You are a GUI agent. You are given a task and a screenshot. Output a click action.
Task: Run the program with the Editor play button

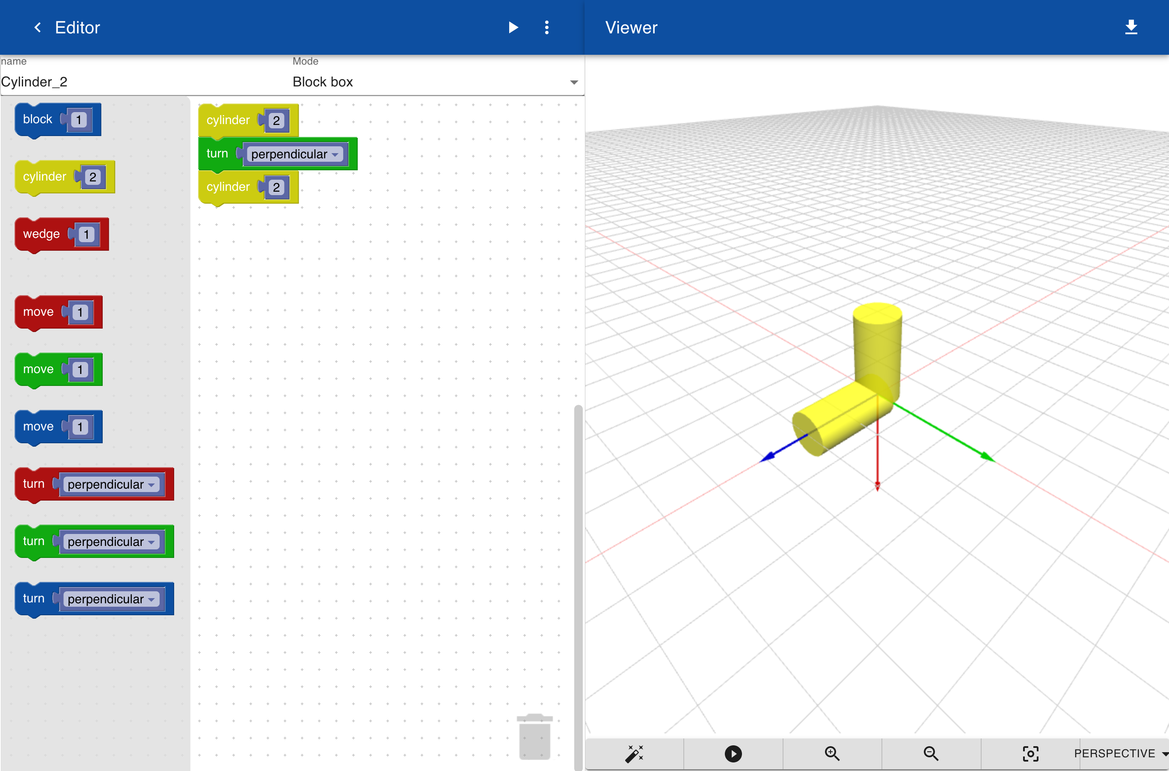click(x=513, y=27)
